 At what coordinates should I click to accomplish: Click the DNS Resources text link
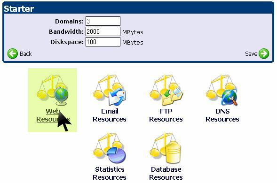coord(222,115)
